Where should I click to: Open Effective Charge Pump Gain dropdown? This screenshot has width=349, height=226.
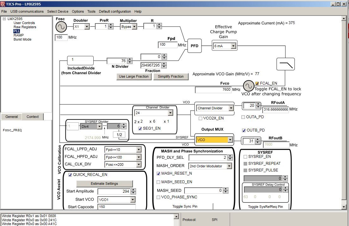click(233, 46)
